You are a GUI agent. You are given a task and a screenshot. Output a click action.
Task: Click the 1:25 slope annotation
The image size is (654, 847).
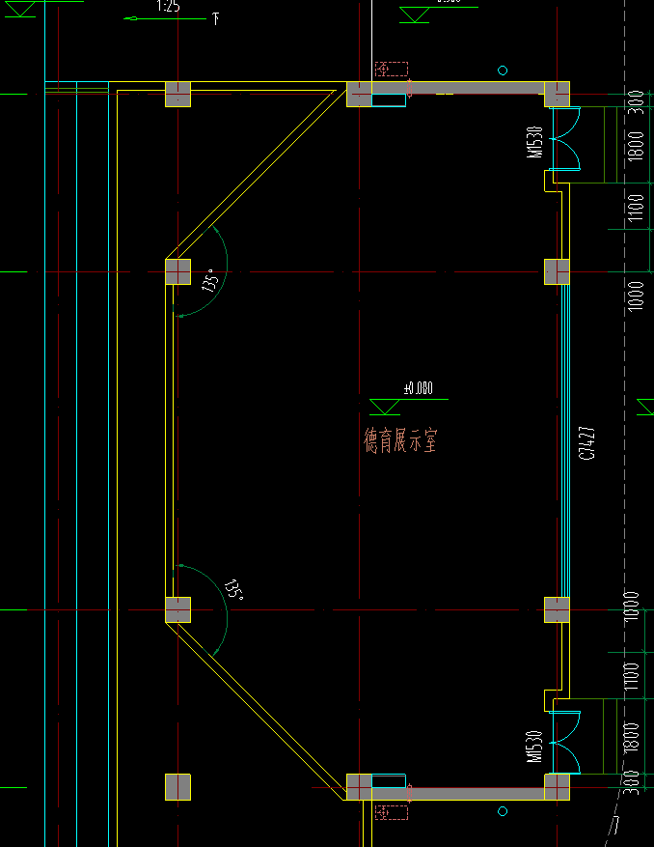169,6
